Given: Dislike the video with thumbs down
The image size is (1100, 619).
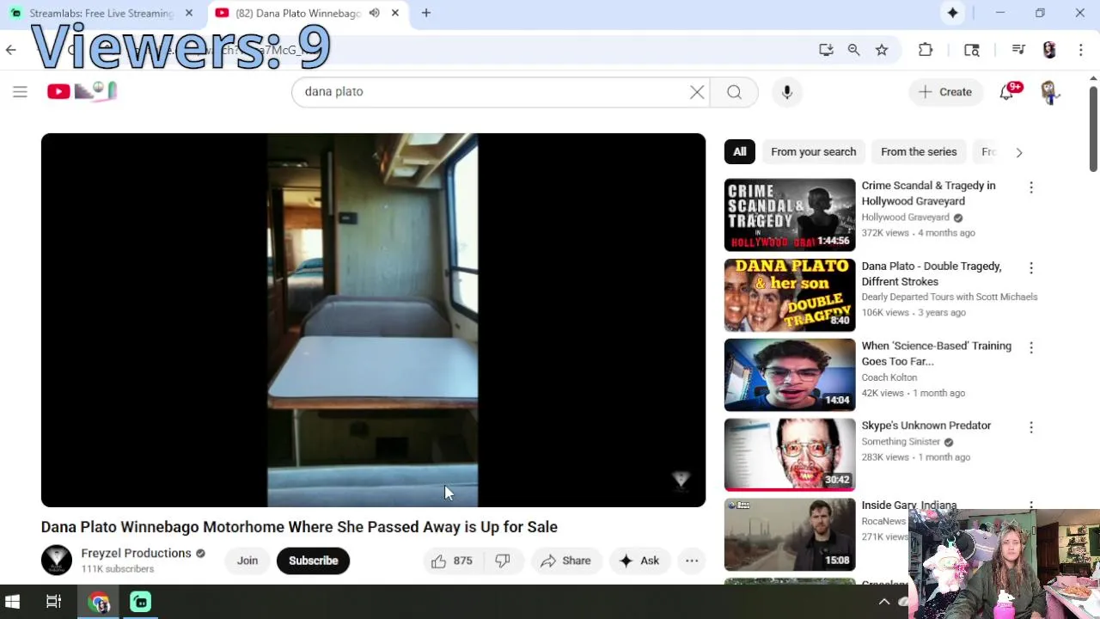Looking at the screenshot, I should [x=503, y=561].
